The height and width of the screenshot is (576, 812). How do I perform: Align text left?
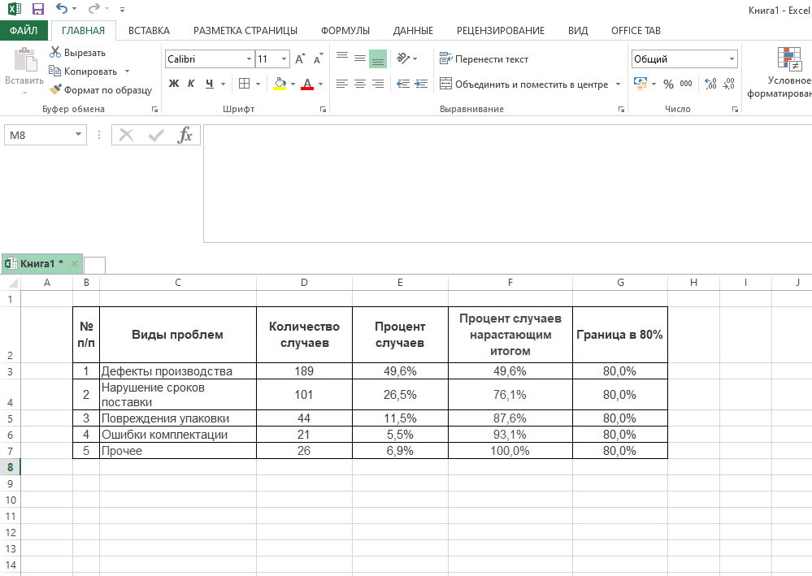(x=341, y=84)
